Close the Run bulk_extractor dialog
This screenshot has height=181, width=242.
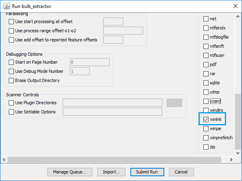point(236,6)
